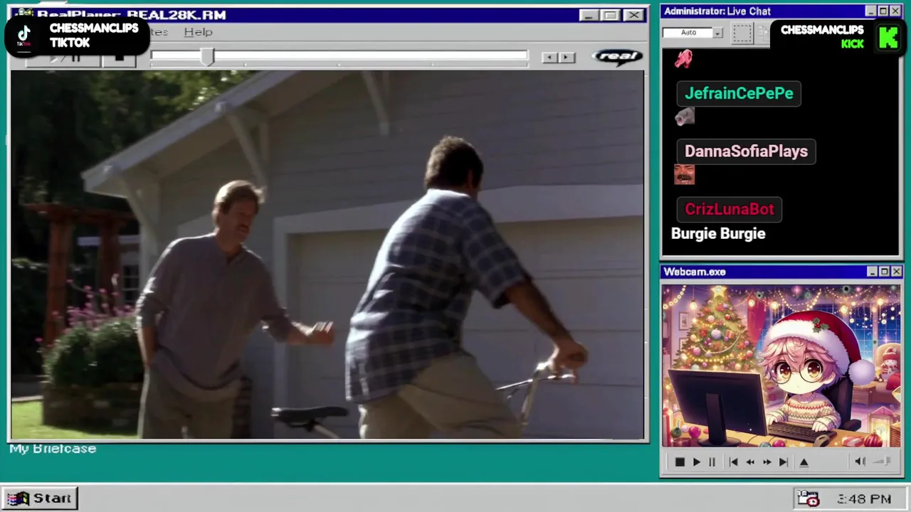The image size is (911, 512).
Task: Open the Auto dropdown in Live Chat
Action: click(x=717, y=33)
